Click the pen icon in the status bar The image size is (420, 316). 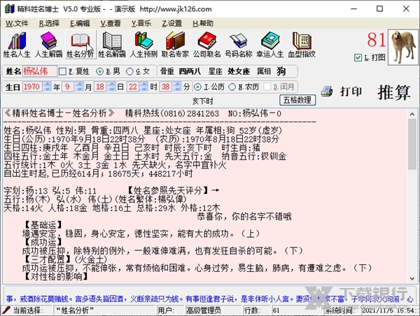click(x=6, y=310)
